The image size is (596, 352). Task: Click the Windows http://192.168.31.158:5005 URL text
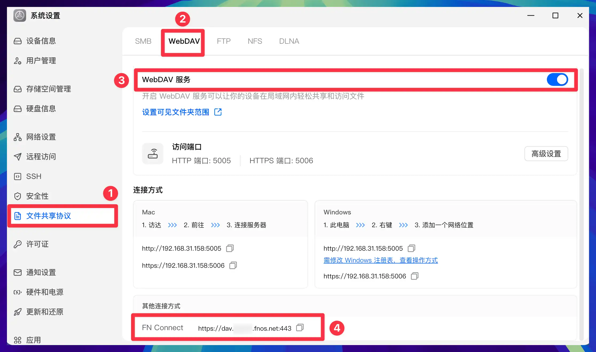click(363, 249)
